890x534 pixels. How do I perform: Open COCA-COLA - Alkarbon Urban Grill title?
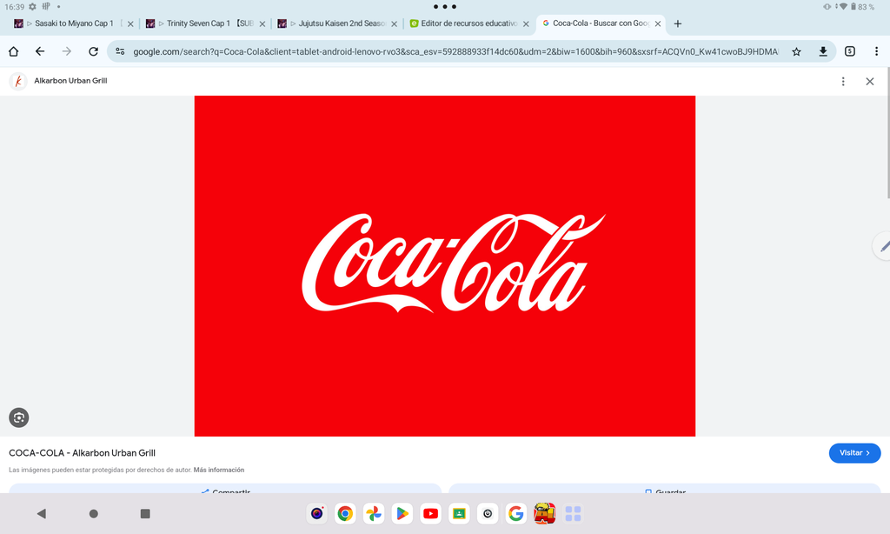point(82,453)
